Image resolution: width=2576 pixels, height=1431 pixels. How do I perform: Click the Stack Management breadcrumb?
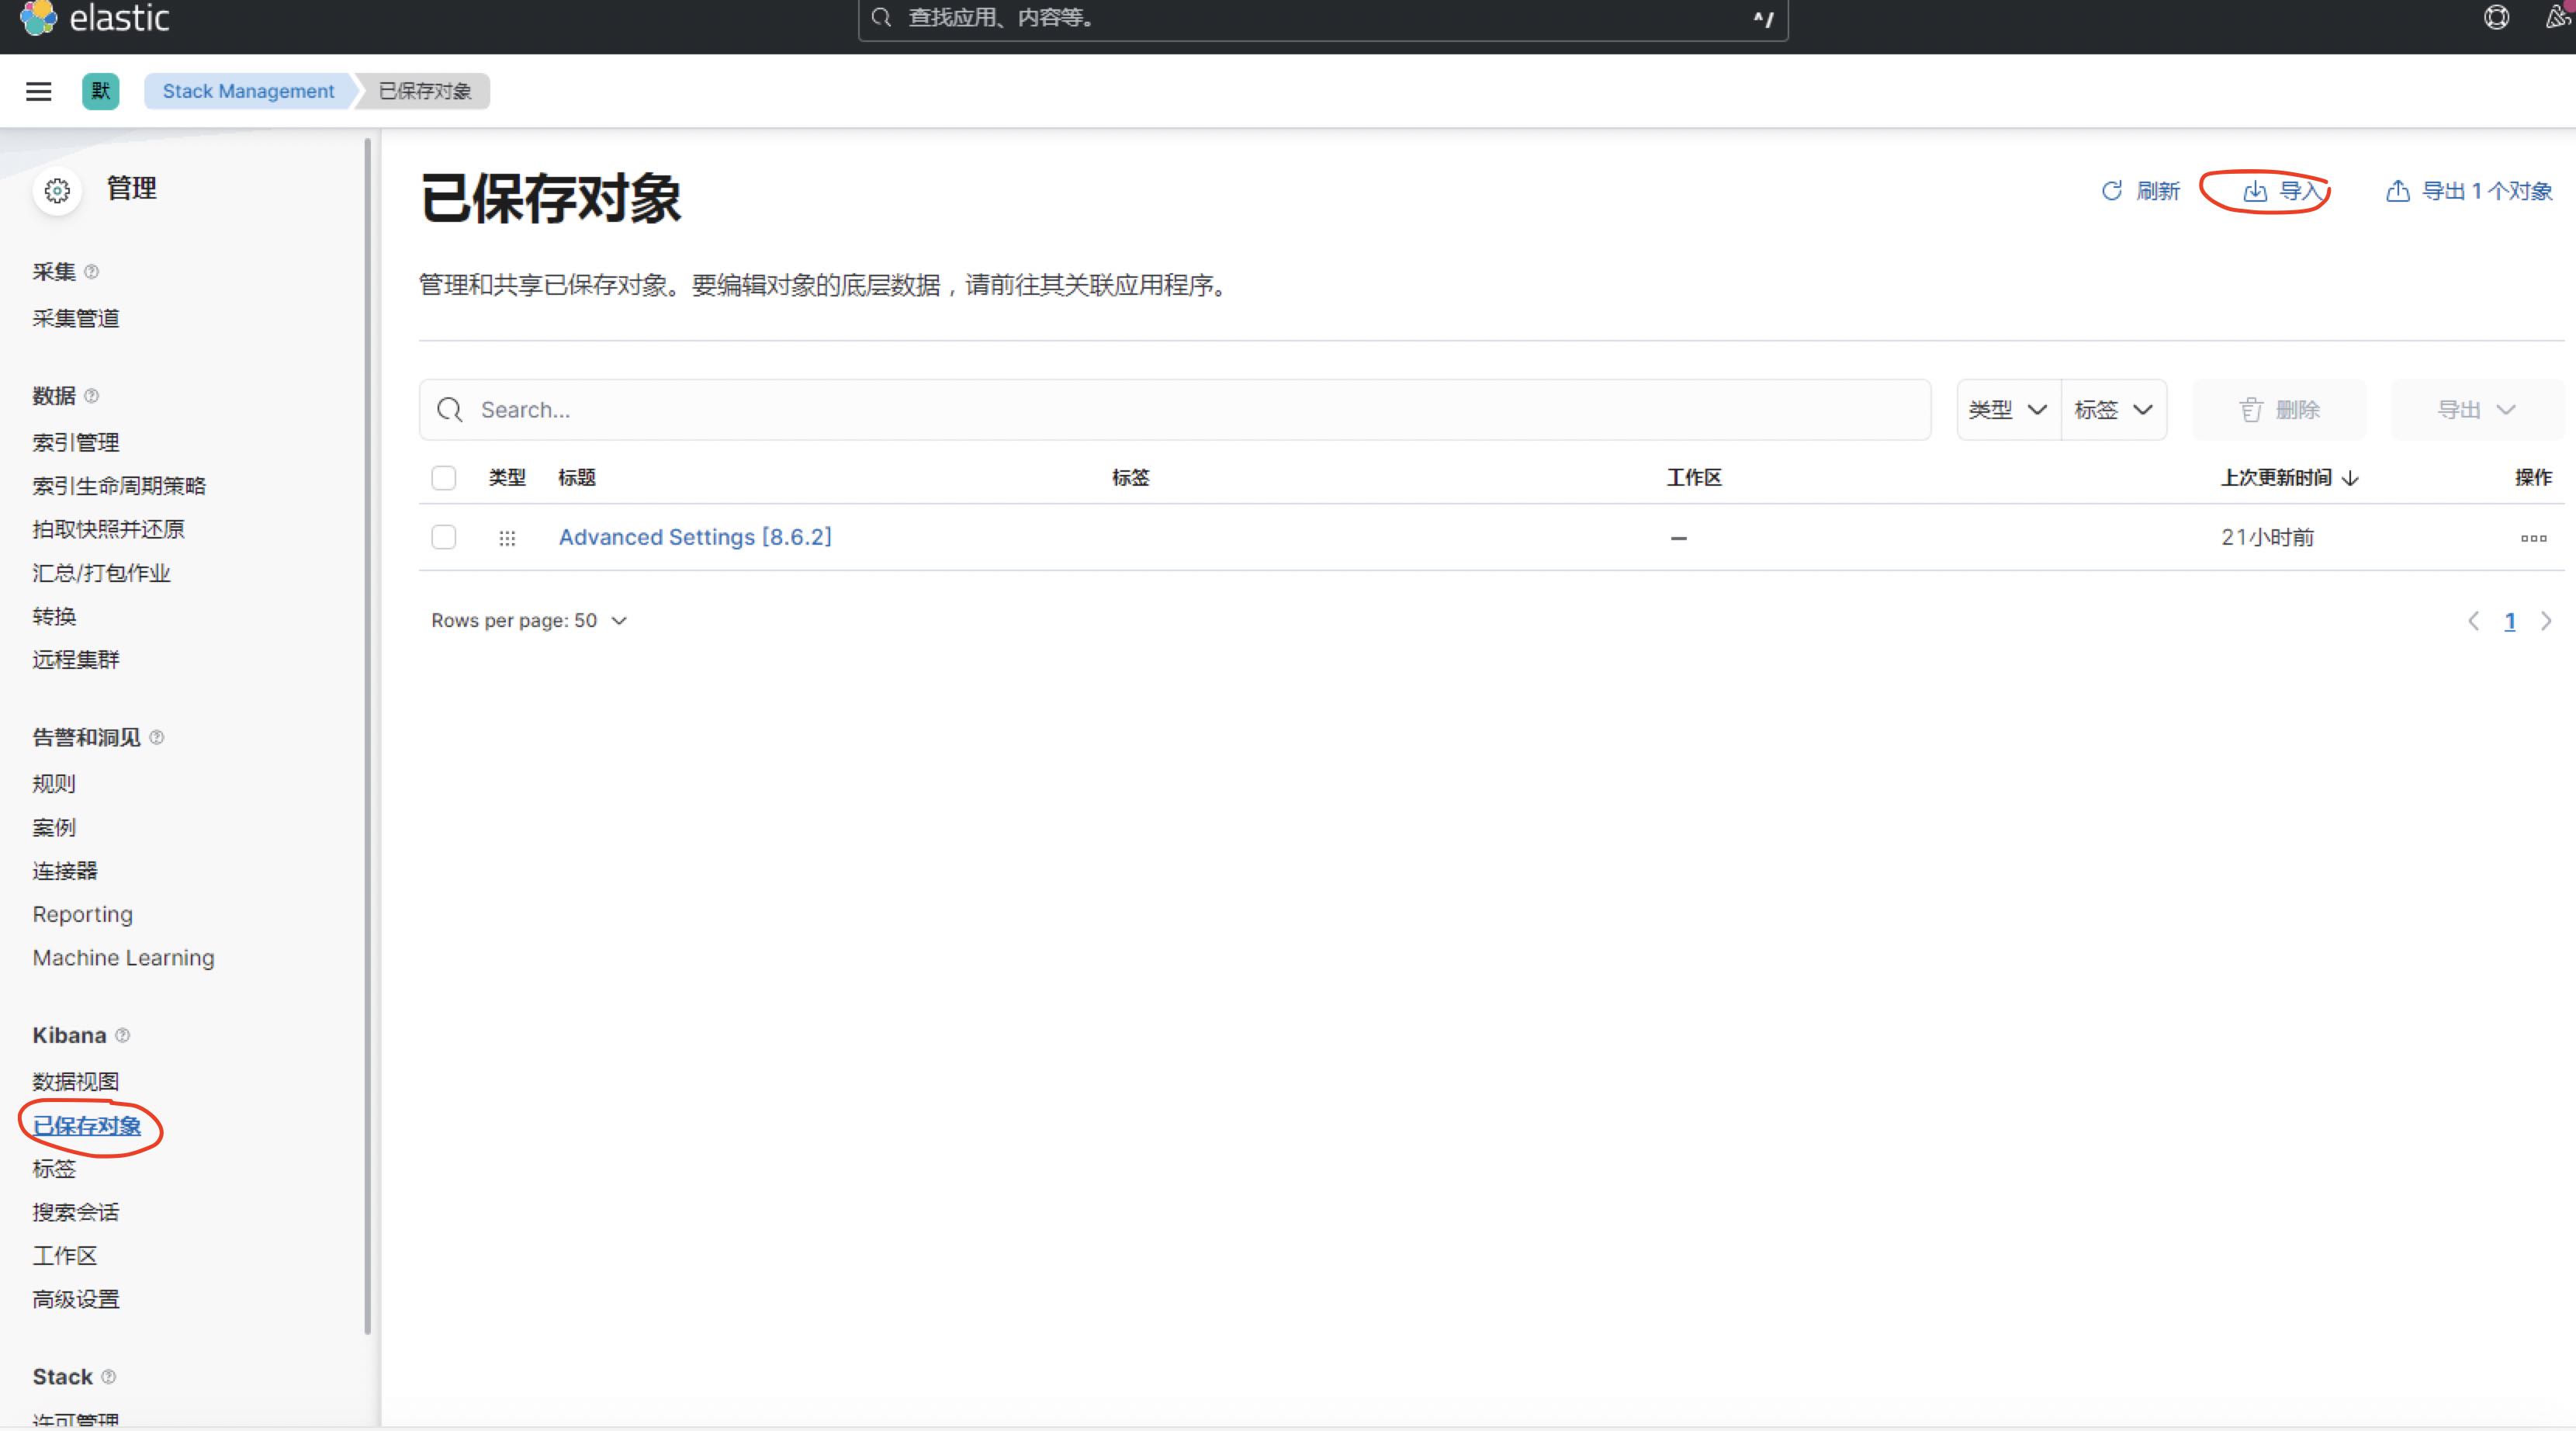click(x=247, y=91)
